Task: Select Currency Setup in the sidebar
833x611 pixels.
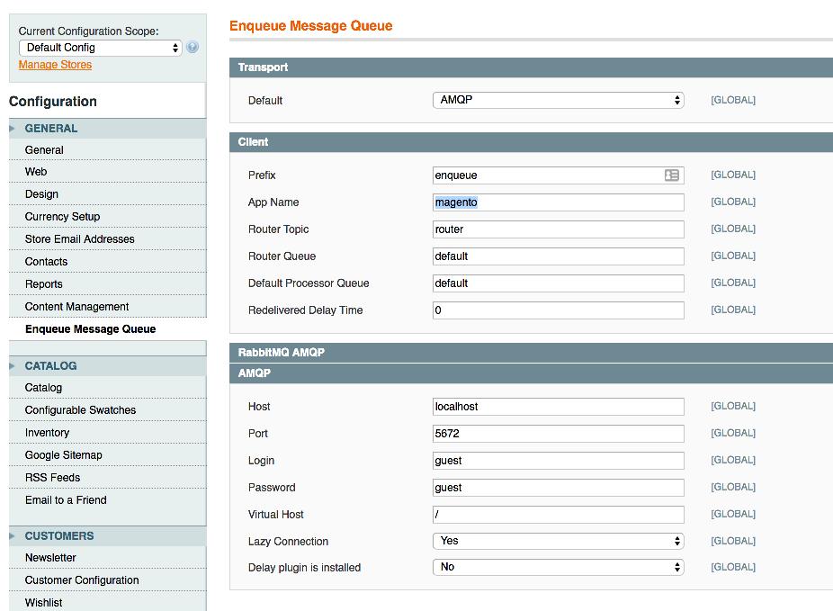Action: point(62,217)
